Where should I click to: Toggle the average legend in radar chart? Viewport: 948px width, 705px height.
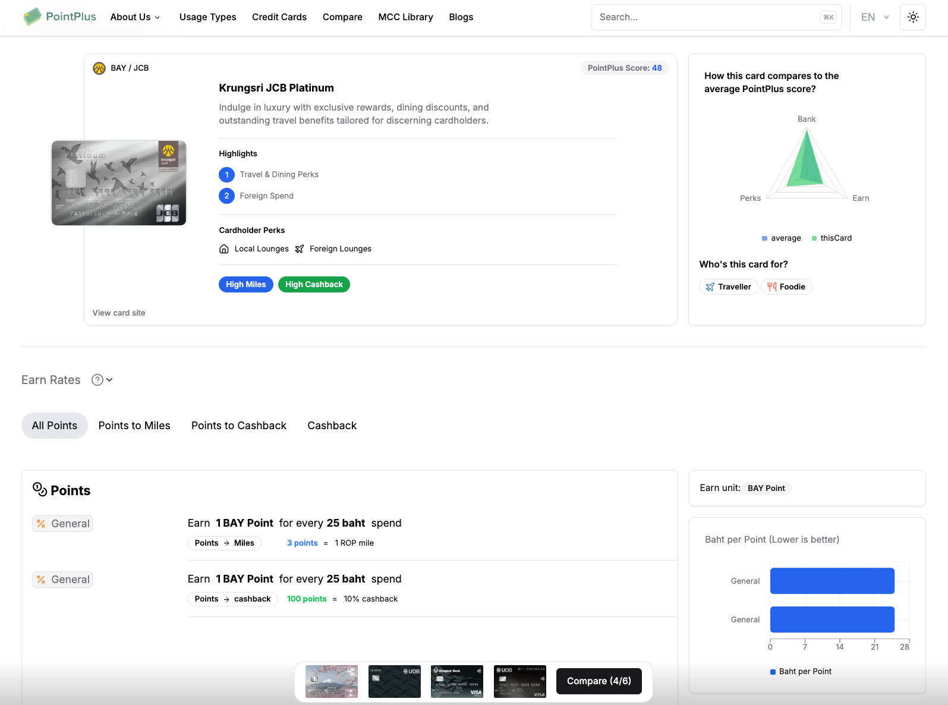[x=782, y=238]
